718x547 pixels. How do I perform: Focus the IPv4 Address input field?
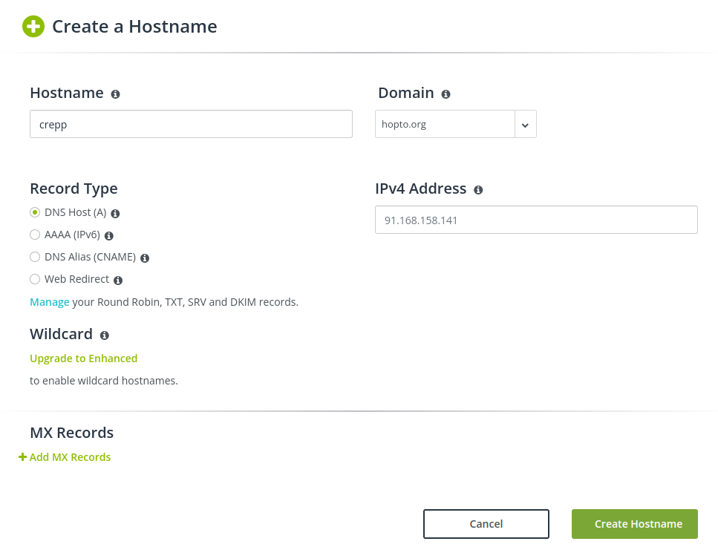(x=536, y=220)
